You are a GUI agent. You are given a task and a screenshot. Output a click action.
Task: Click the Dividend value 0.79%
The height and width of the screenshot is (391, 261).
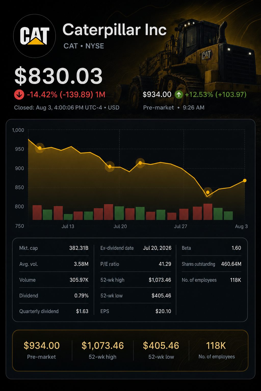[x=81, y=296]
